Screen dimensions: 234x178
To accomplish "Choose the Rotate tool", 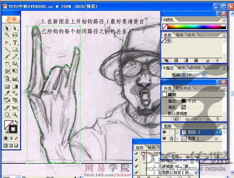I will point(7,64).
